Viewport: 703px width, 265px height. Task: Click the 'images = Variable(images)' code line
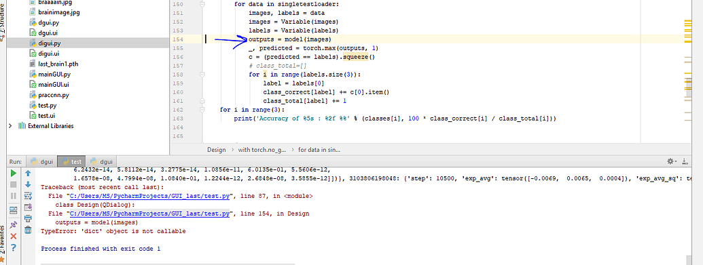[x=293, y=22]
